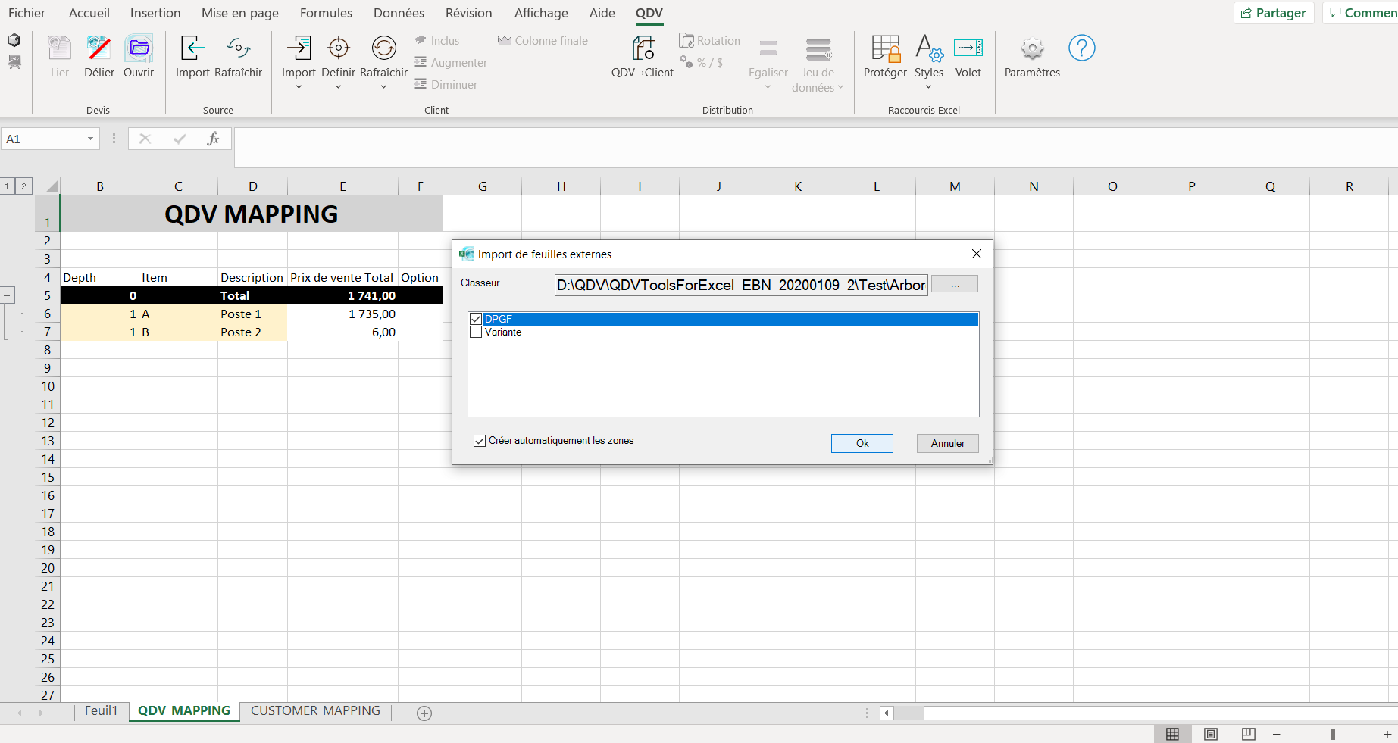Expand the Styles dropdown arrow
Image resolution: width=1398 pixels, height=743 pixels.
(x=929, y=87)
